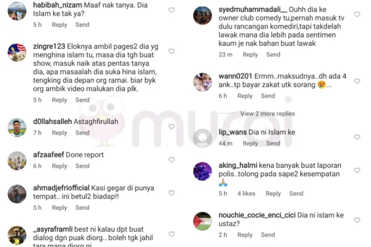
Task: Like habibah_nizam's comment with the heart
Action: [171, 10]
